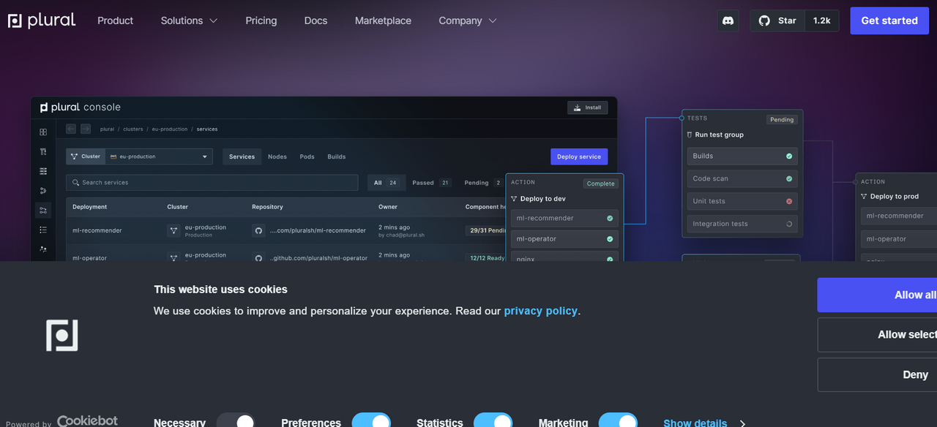937x427 pixels.
Task: Click the green check next to Code scan
Action: tap(789, 178)
